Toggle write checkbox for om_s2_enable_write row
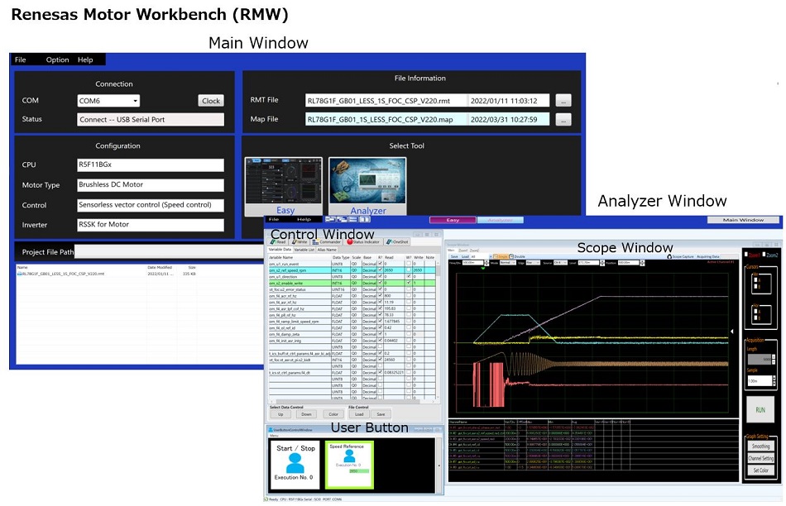This screenshot has width=786, height=506. tap(409, 283)
